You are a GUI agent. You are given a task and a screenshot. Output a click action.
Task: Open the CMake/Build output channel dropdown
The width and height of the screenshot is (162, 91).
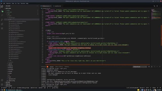[140, 67]
